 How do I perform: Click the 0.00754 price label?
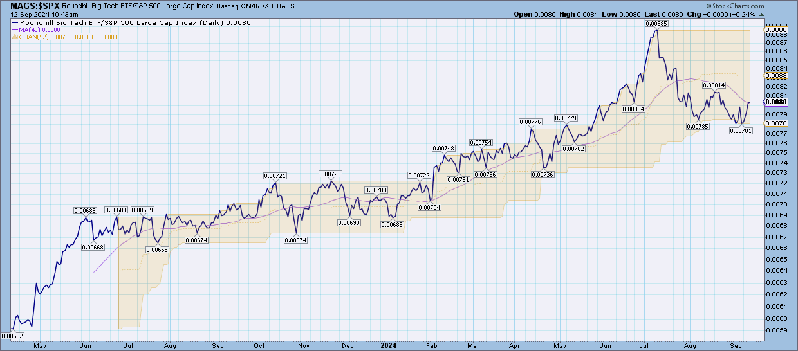click(x=481, y=142)
